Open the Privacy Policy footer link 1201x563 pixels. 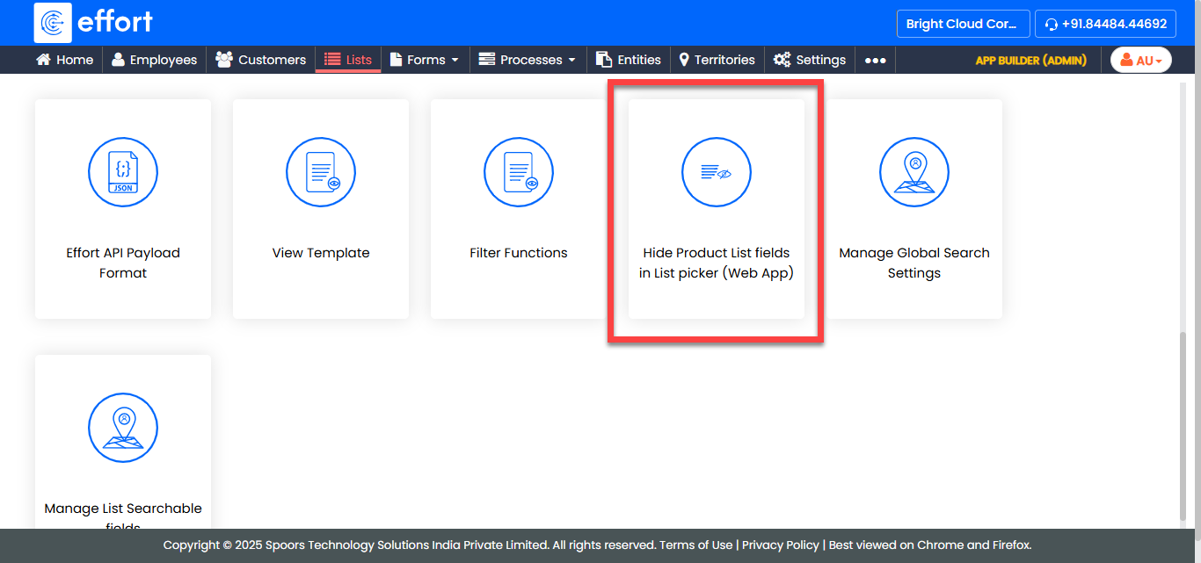click(780, 545)
